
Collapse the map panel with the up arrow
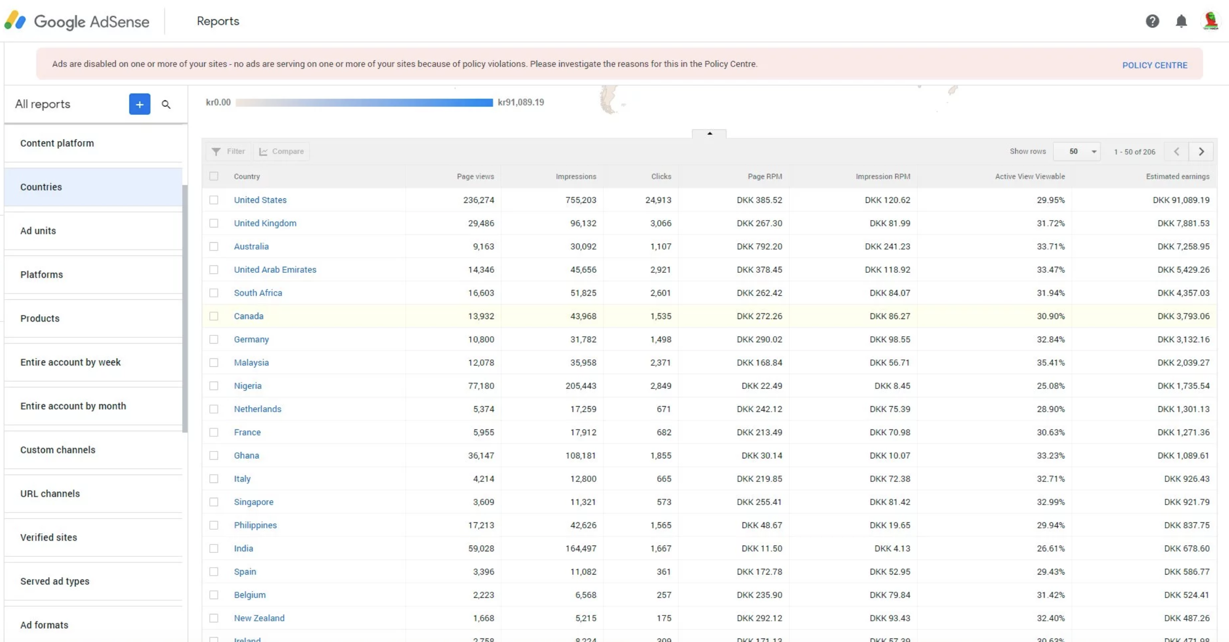click(x=710, y=133)
